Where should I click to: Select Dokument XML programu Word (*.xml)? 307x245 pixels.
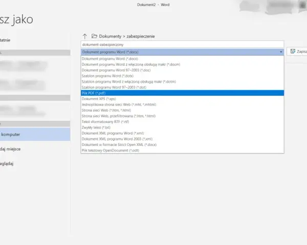click(x=182, y=133)
